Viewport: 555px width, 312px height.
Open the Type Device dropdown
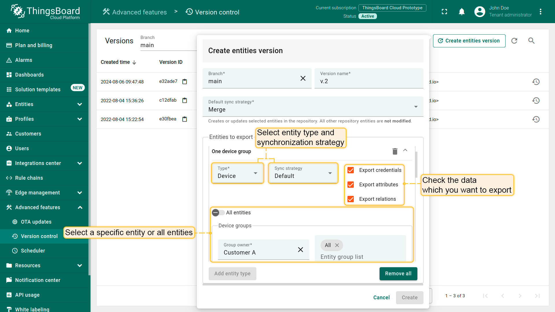click(x=237, y=173)
